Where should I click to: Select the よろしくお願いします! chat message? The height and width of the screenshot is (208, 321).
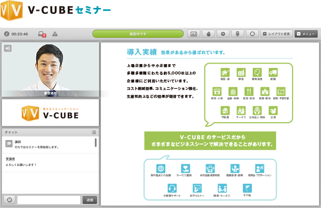tap(21, 165)
